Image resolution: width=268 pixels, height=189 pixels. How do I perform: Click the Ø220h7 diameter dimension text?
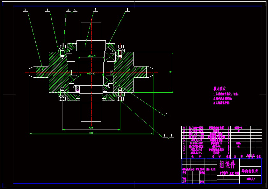pyautogui.click(x=91, y=73)
